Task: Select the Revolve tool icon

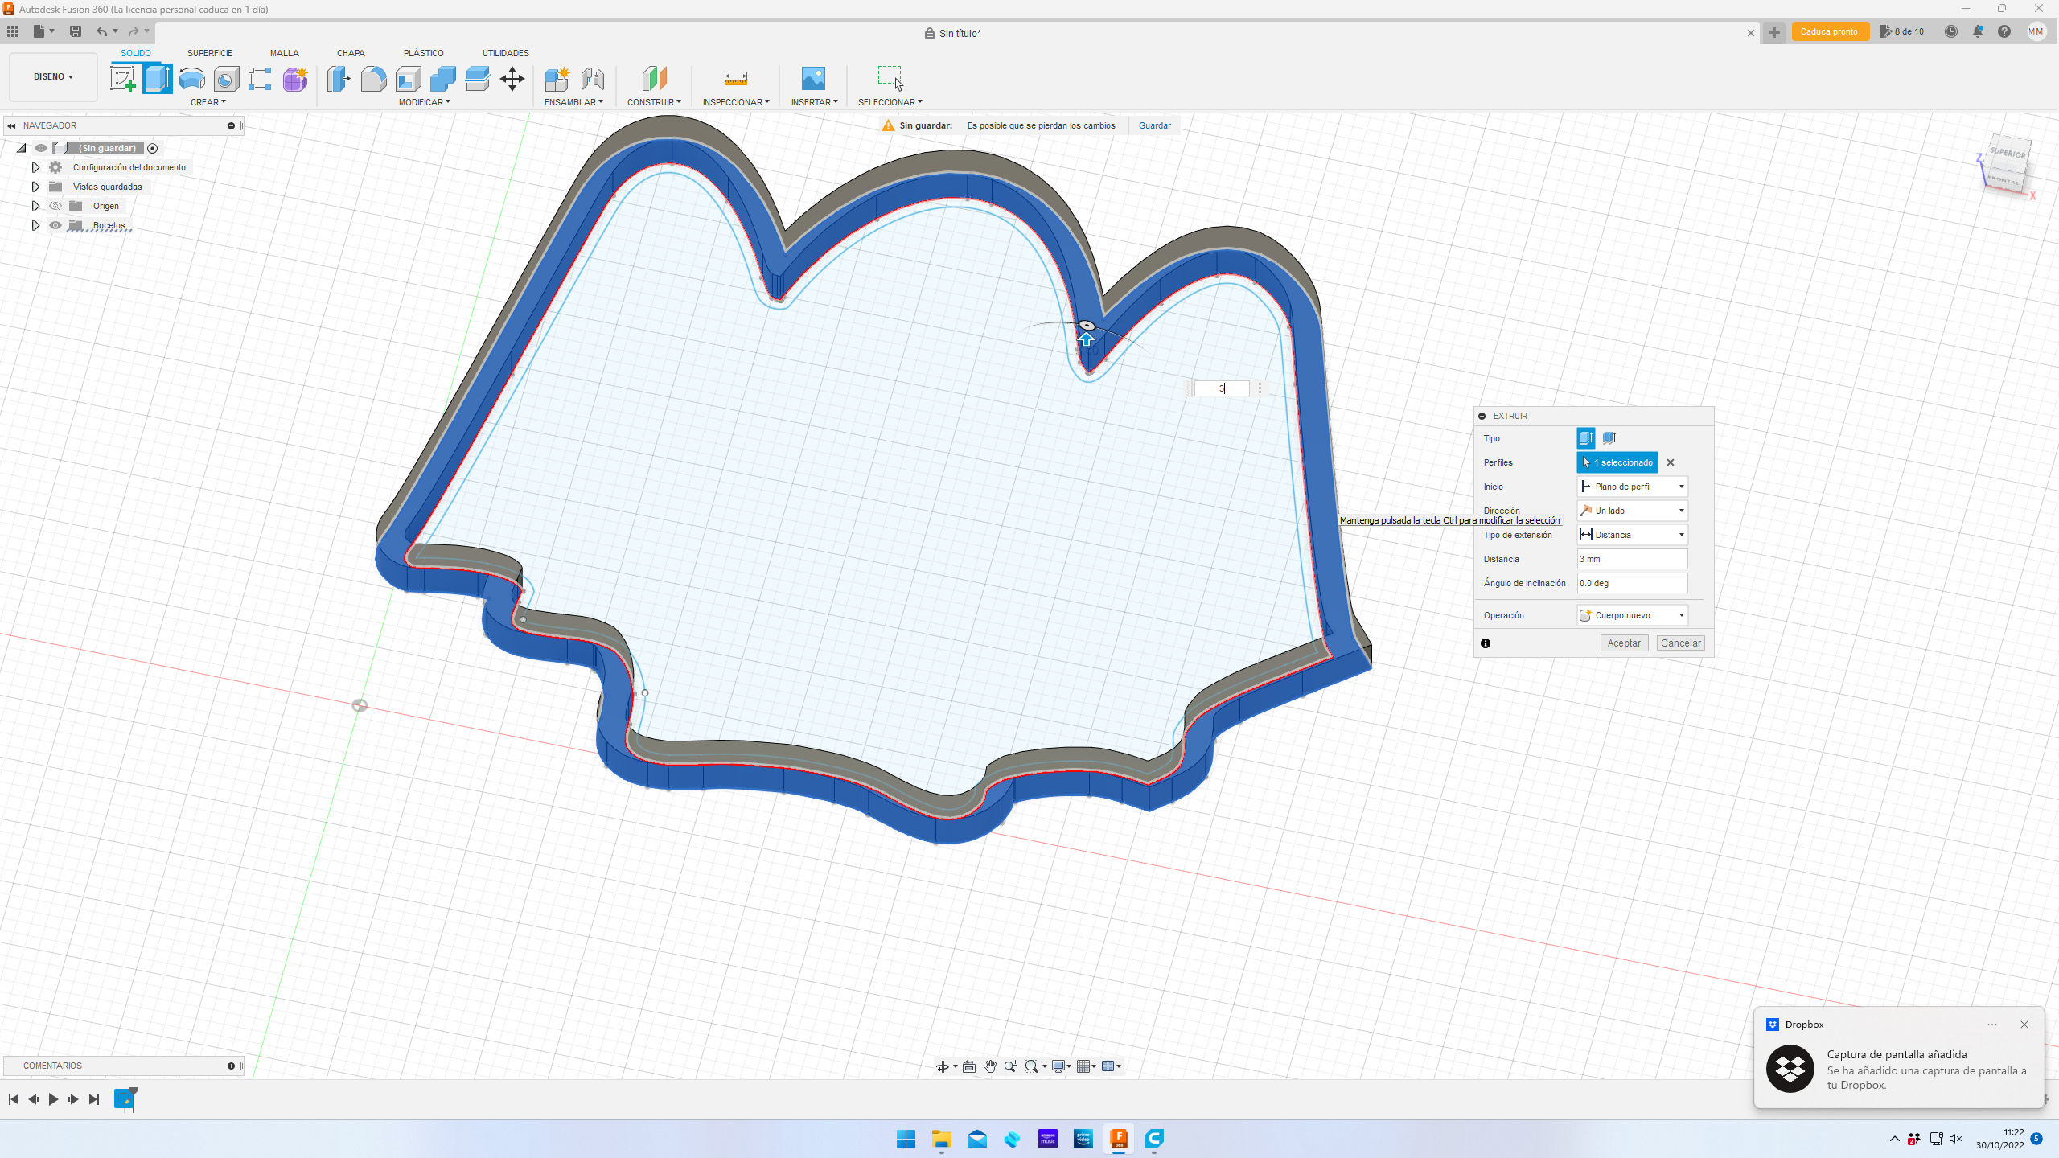Action: coord(191,79)
